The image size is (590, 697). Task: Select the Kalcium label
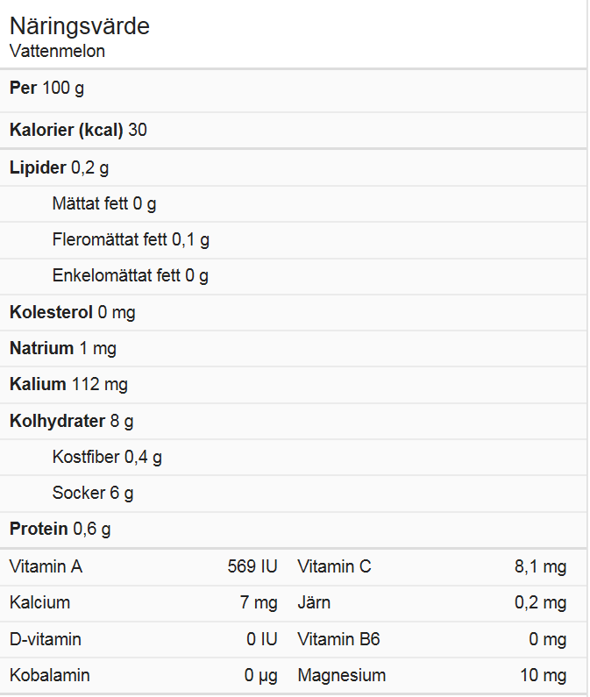pyautogui.click(x=39, y=603)
